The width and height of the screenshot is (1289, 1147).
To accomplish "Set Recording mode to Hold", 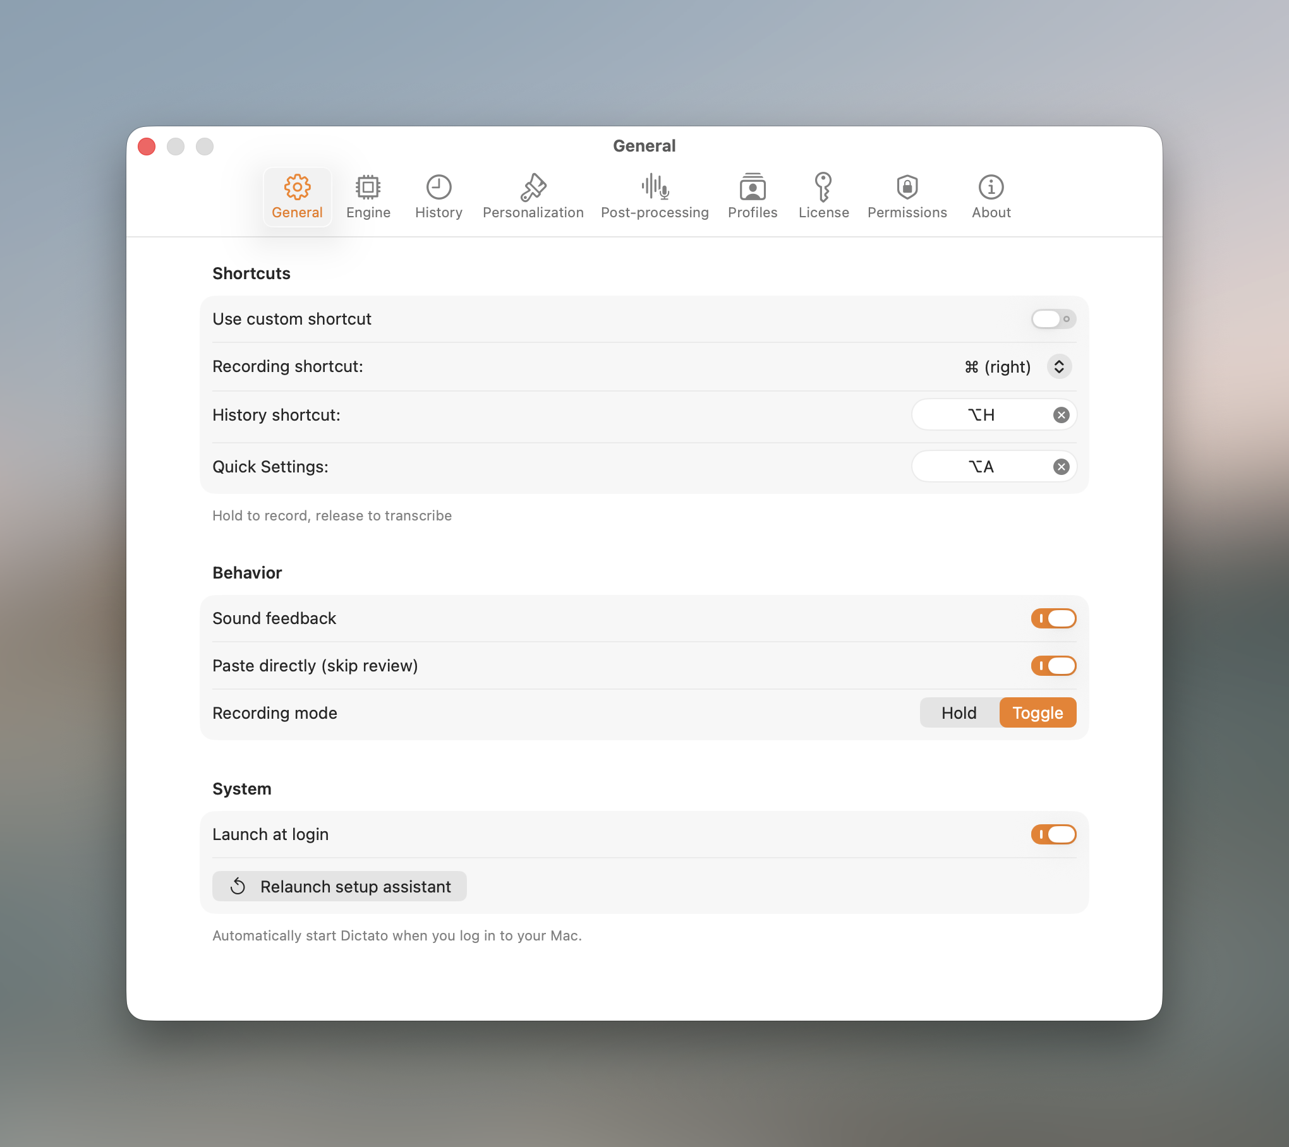I will (959, 712).
